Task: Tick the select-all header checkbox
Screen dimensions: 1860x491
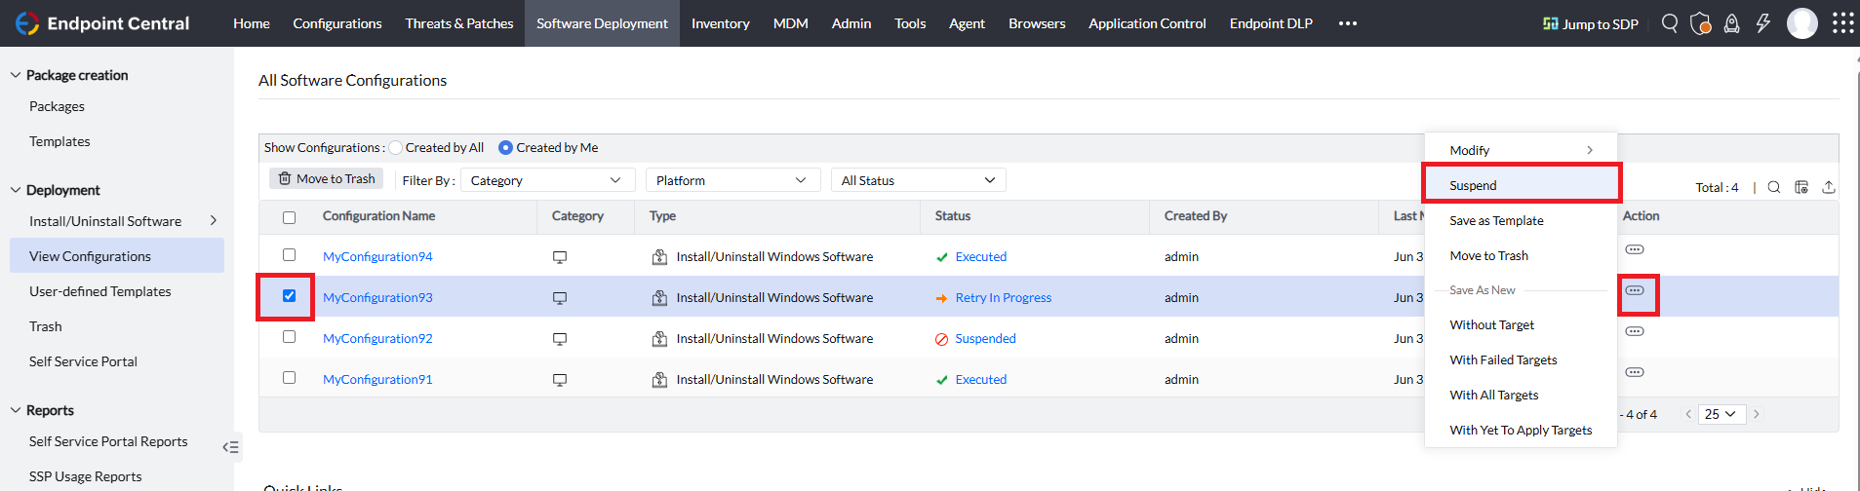Action: pyautogui.click(x=289, y=217)
